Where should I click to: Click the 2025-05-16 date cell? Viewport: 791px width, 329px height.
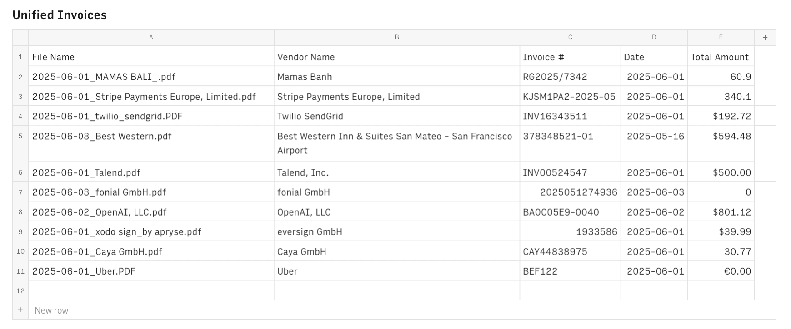click(x=655, y=136)
